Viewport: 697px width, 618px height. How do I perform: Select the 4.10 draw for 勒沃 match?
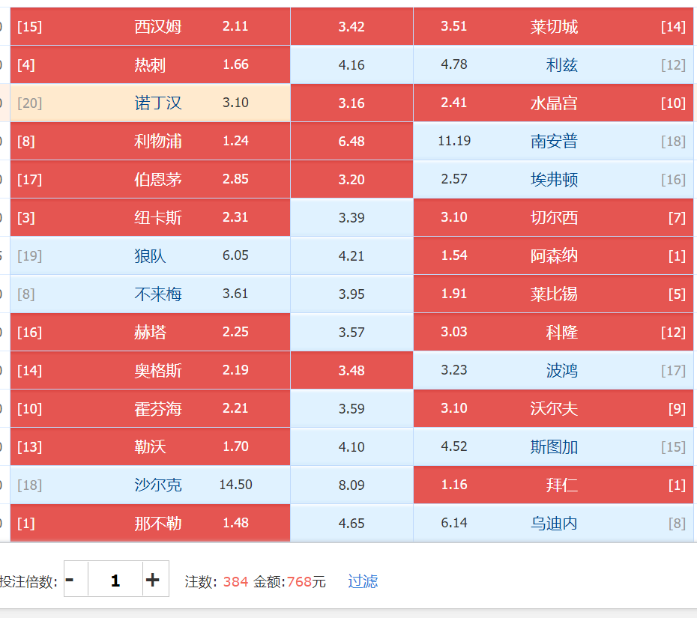coord(351,447)
